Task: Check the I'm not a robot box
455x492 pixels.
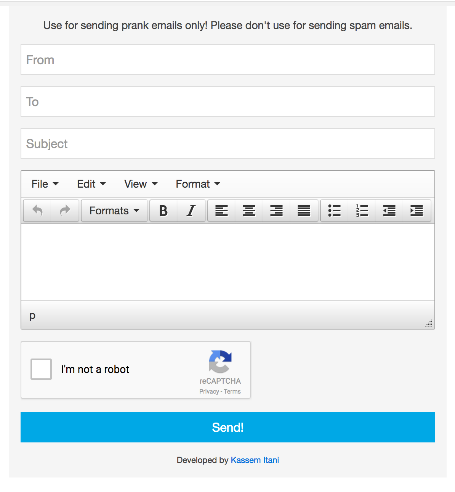Action: (x=41, y=369)
